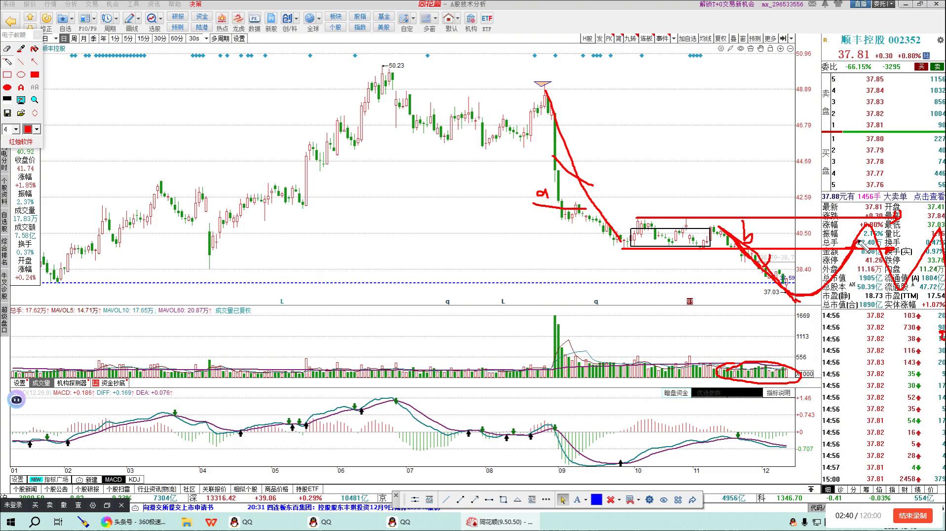Toggle the lock icon above the chart
Image resolution: width=946 pixels, height=531 pixels.
click(770, 48)
